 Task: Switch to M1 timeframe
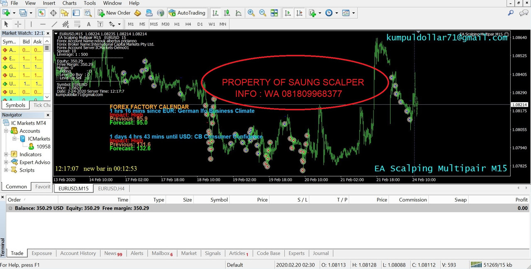[131, 24]
